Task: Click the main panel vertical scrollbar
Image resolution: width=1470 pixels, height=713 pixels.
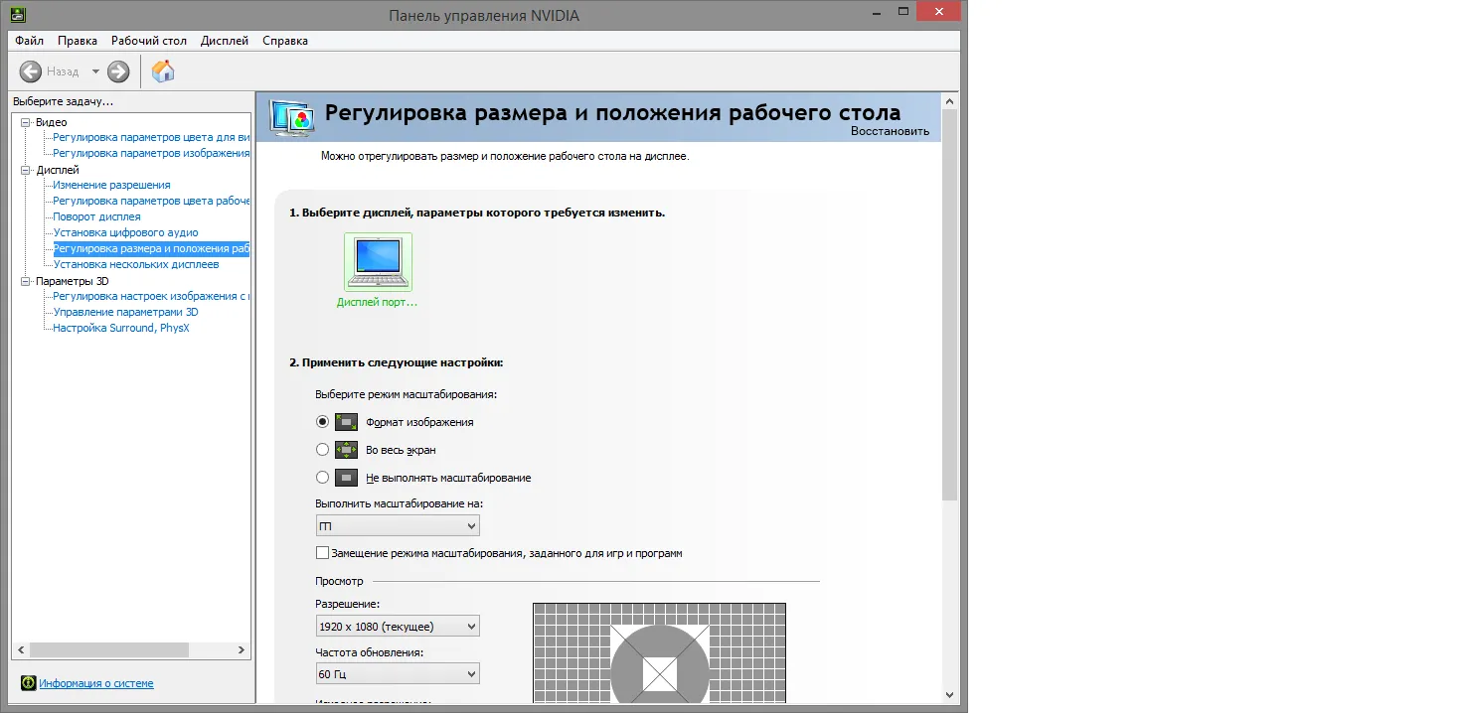Action: (x=949, y=304)
